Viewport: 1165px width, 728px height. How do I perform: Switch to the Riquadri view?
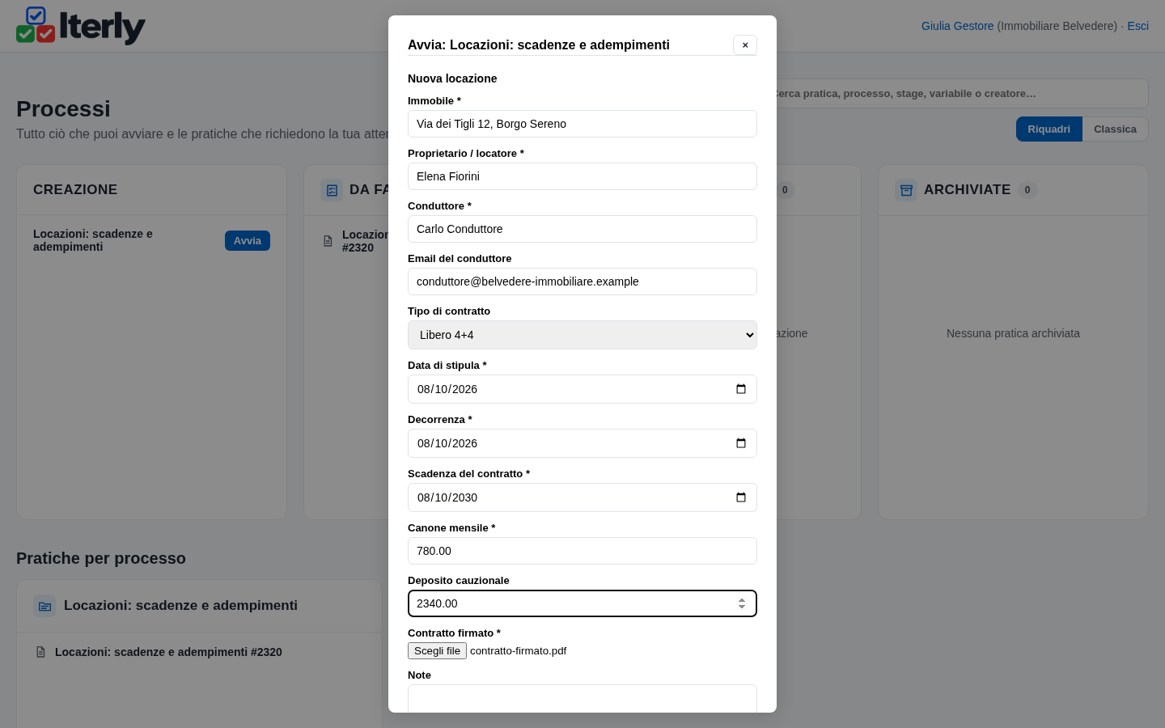coord(1048,129)
